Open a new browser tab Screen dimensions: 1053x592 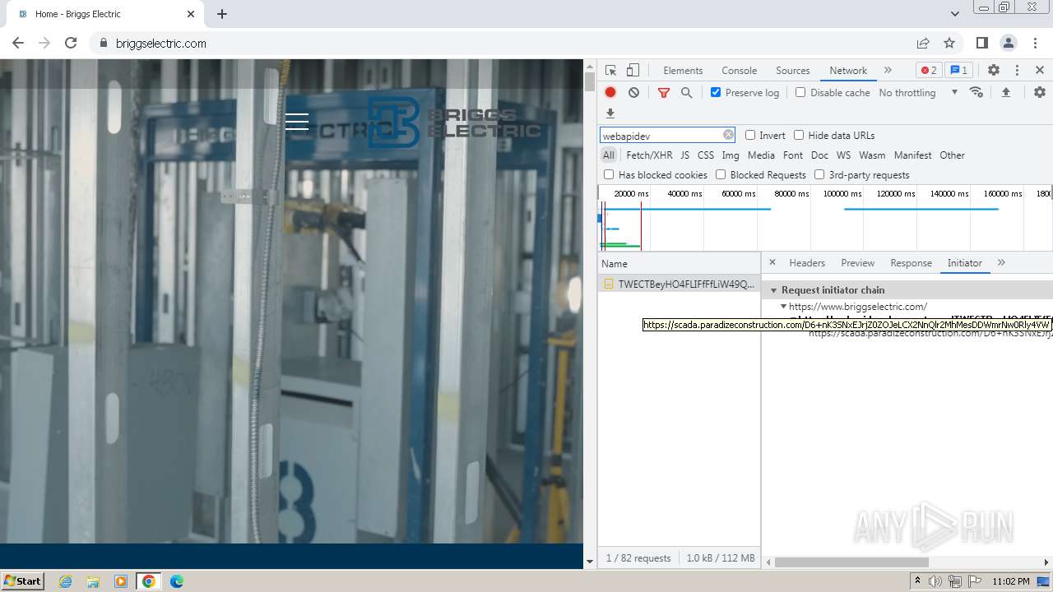point(222,14)
